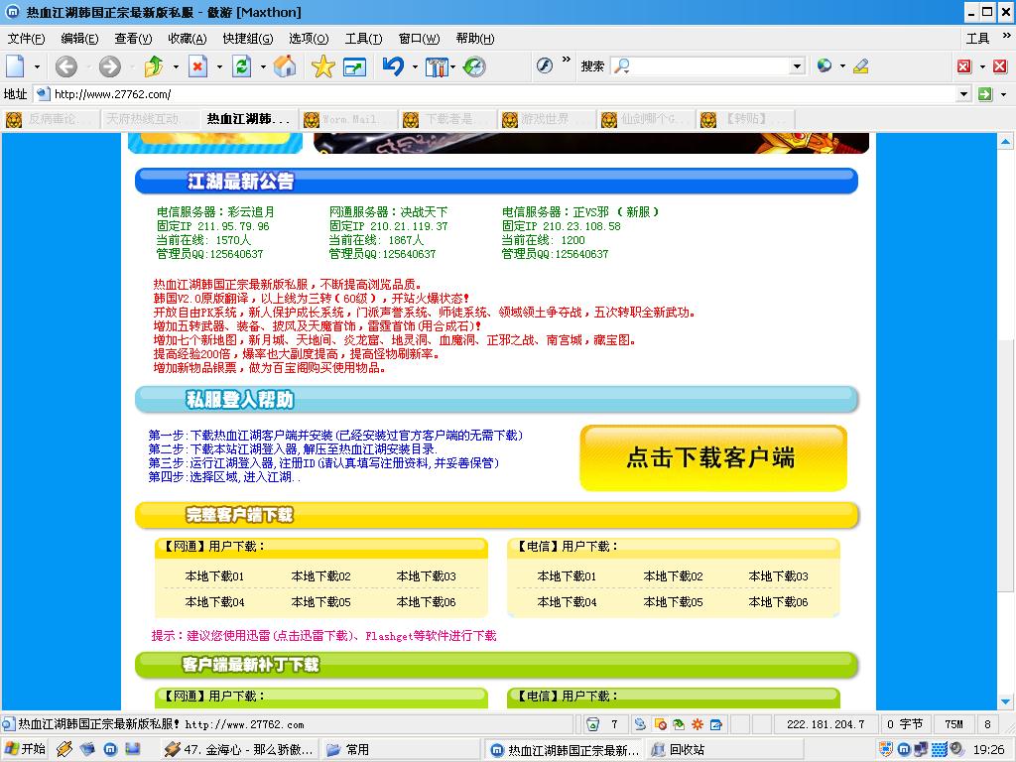
Task: Open the 选项(O) menu
Action: tap(309, 39)
